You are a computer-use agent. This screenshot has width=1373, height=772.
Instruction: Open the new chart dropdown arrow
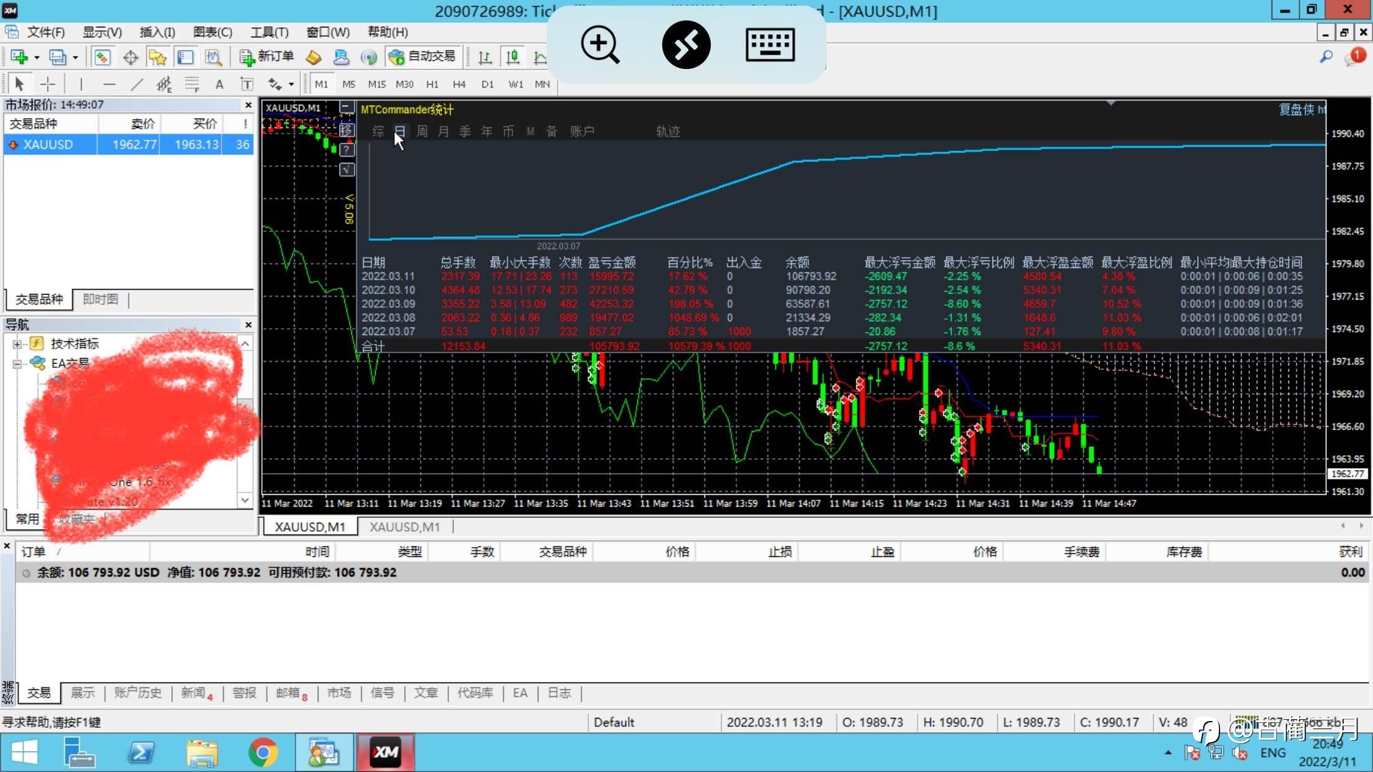click(x=37, y=58)
